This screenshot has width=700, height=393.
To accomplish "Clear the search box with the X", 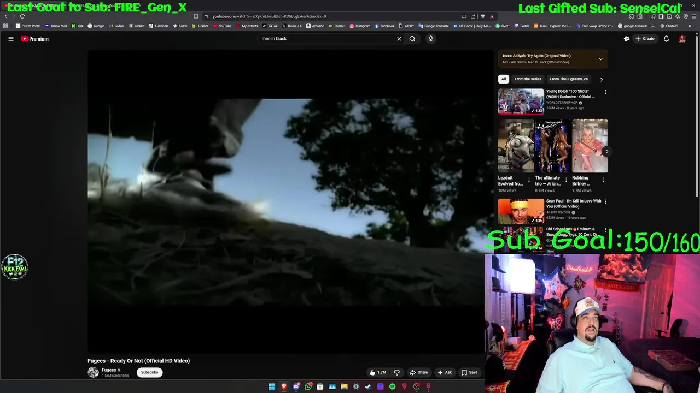I will pyautogui.click(x=399, y=39).
